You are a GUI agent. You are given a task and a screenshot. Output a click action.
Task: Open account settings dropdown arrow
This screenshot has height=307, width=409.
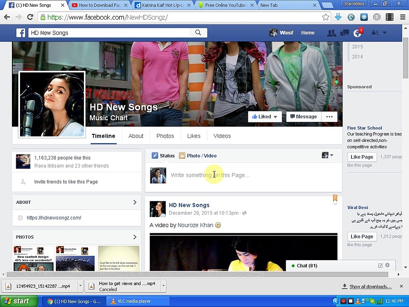385,33
